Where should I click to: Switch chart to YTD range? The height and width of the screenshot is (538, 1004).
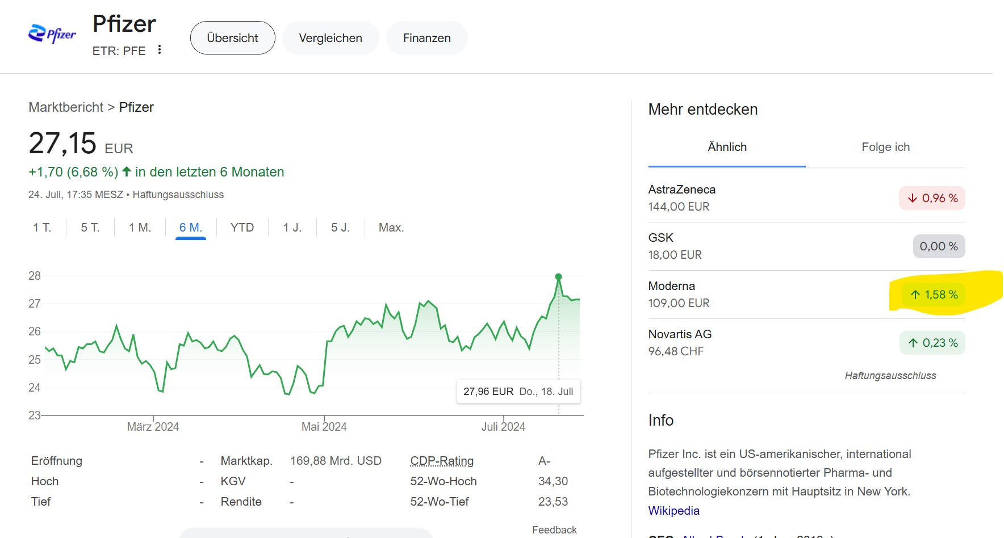242,228
